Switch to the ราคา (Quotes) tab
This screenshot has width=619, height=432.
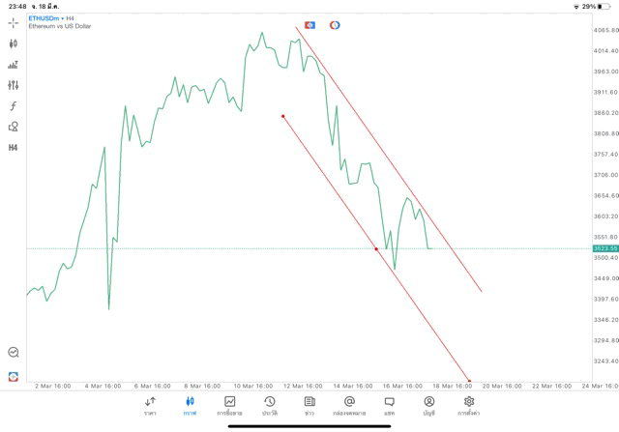(x=150, y=405)
